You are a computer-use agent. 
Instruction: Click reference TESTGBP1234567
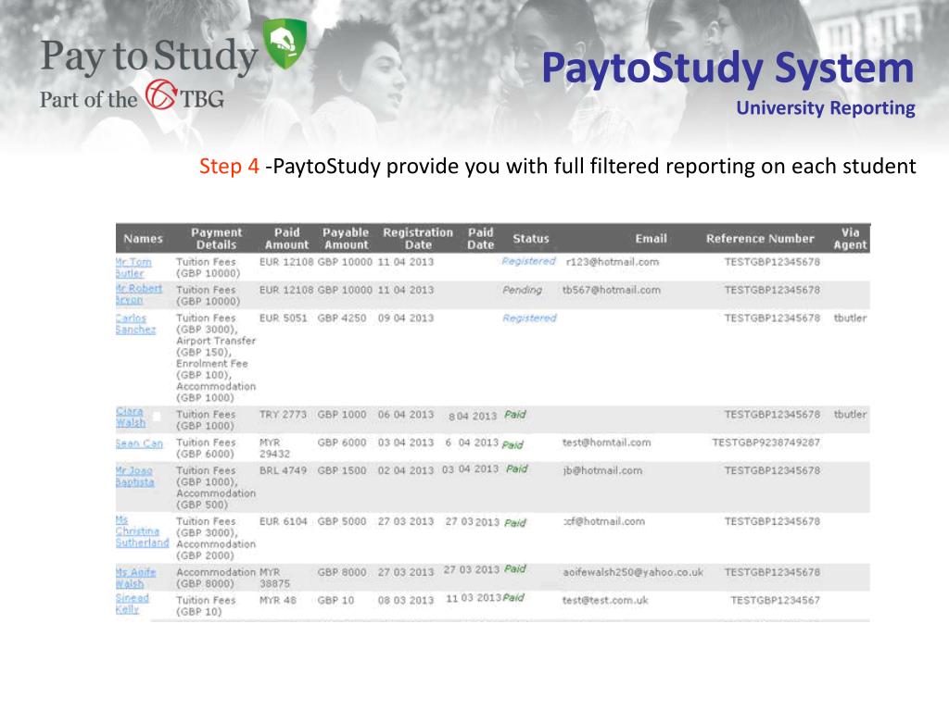[776, 600]
